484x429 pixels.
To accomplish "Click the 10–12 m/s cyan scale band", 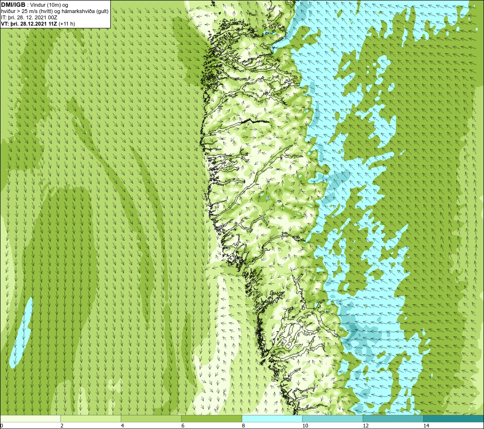I will (x=333, y=418).
